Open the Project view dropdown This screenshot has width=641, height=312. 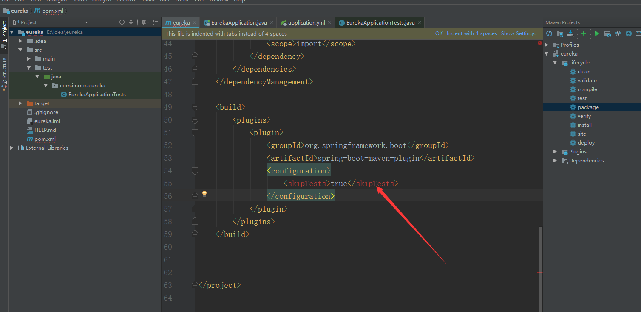[x=86, y=22]
